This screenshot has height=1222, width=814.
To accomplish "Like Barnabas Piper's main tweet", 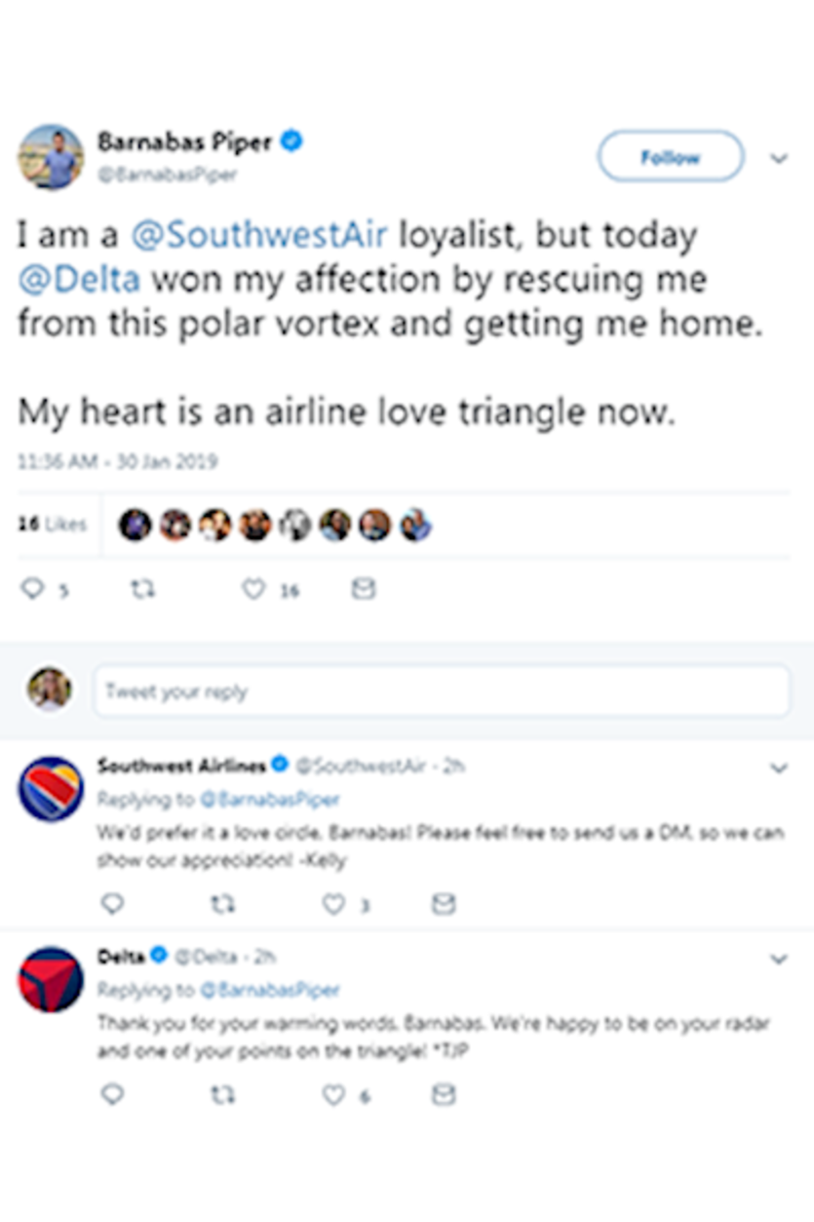I will tap(254, 589).
